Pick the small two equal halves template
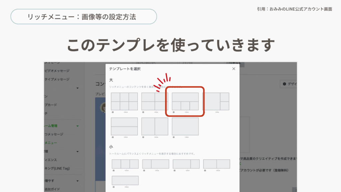The height and width of the screenshot is (192, 341). tap(216, 164)
